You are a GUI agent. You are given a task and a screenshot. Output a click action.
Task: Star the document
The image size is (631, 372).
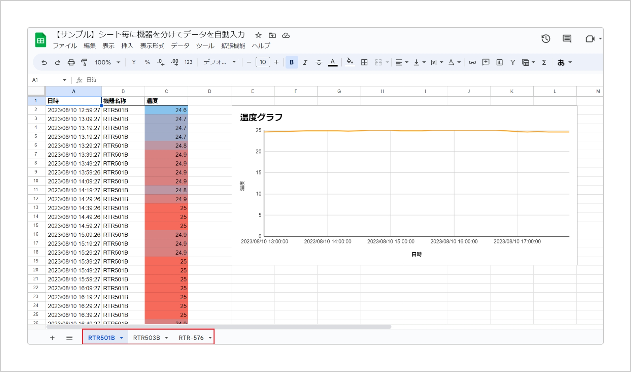pos(259,35)
